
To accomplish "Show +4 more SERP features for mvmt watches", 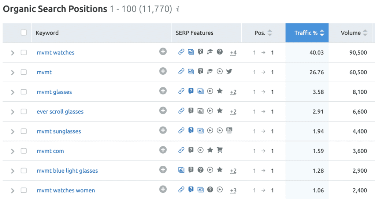I will tap(233, 53).
